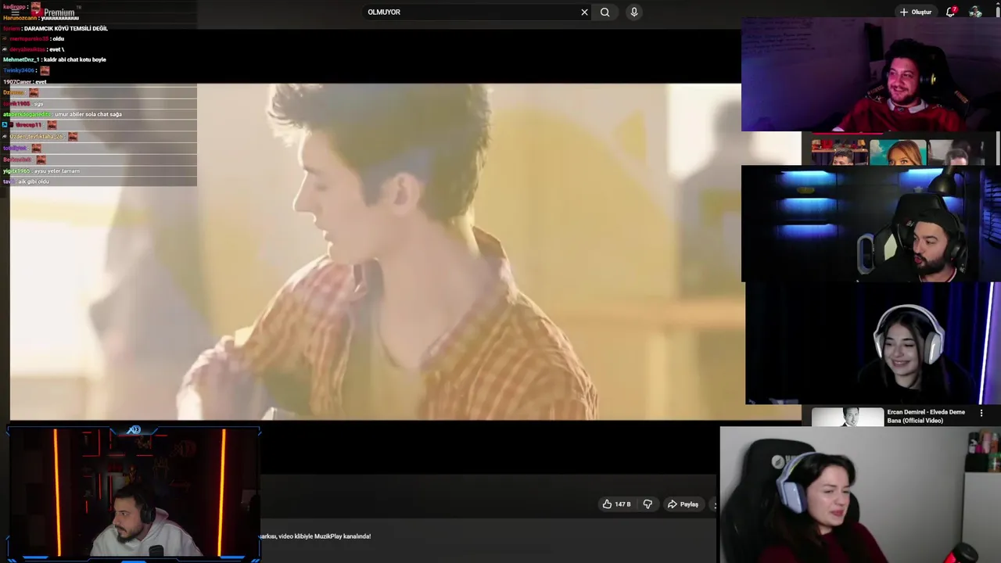Image resolution: width=1001 pixels, height=563 pixels.
Task: Like the video with 147 B thumbs-up
Action: click(616, 504)
